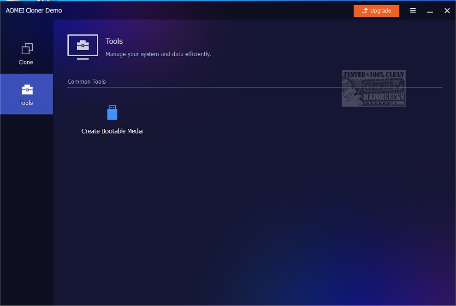The height and width of the screenshot is (306, 456).
Task: Minimize the AOMEI Cloner window
Action: click(x=430, y=11)
